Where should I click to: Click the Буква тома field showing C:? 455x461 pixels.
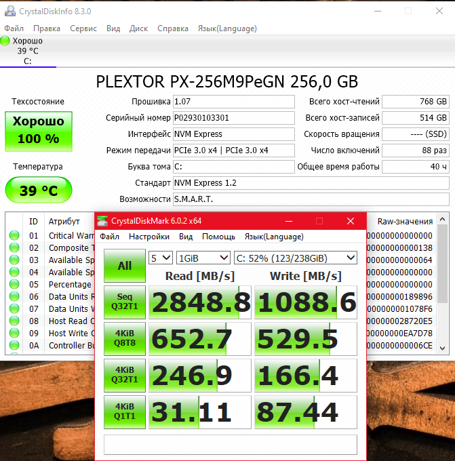tap(234, 167)
